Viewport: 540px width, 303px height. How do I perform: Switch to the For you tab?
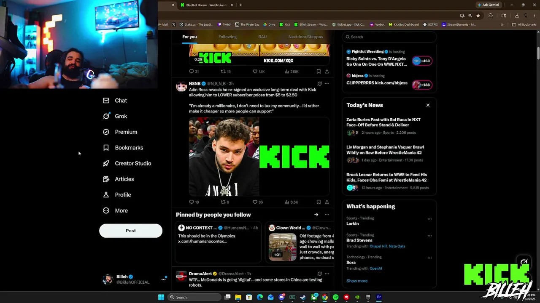coord(189,37)
